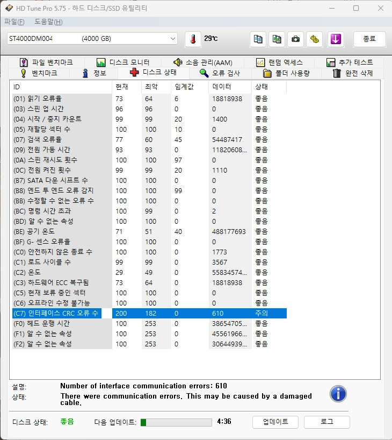Open the 디스크 모니터 tab
392x440 pixels.
tap(123, 62)
